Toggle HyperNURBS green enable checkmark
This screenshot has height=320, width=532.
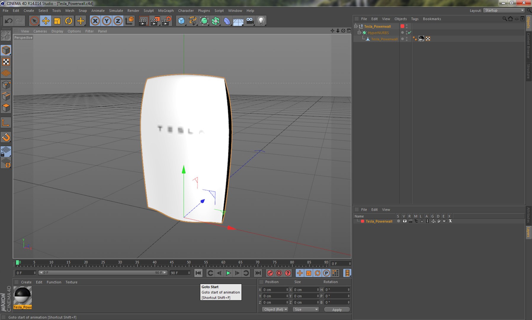pos(410,33)
